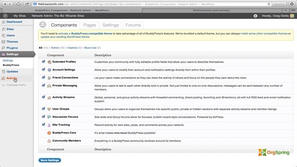
Task: Switch to the Pages tab
Action: [x=90, y=25]
